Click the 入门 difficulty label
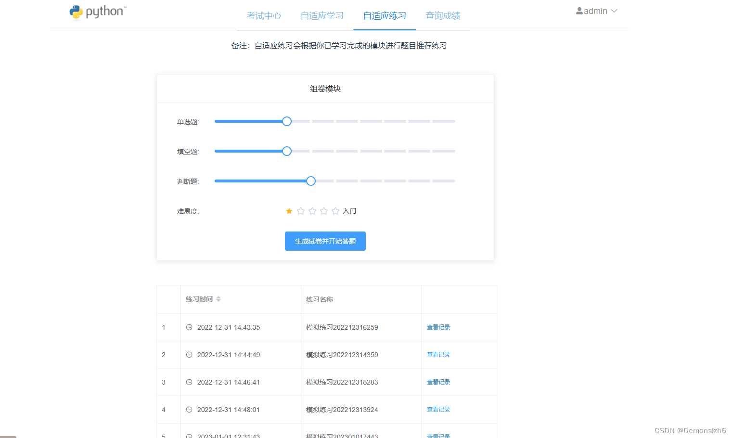The image size is (733, 438). pyautogui.click(x=349, y=211)
